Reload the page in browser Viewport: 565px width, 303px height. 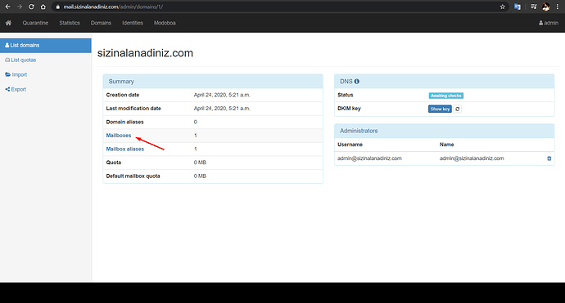pos(31,7)
